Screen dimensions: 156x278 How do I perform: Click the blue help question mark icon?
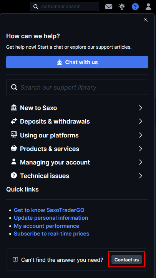click(x=135, y=7)
